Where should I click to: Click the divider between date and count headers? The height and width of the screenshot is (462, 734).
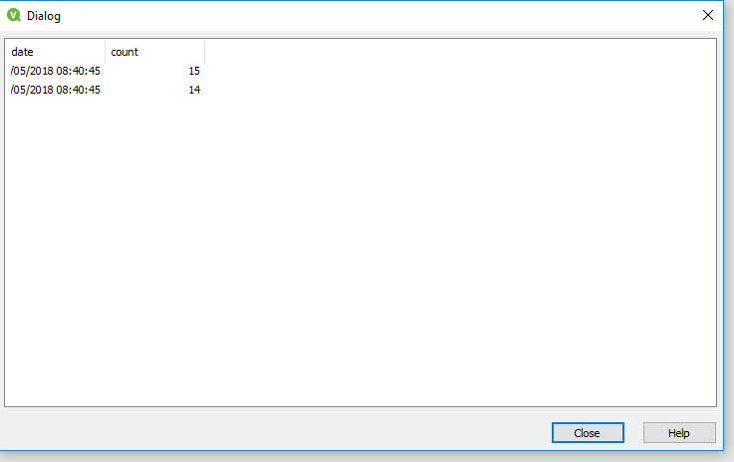point(106,52)
